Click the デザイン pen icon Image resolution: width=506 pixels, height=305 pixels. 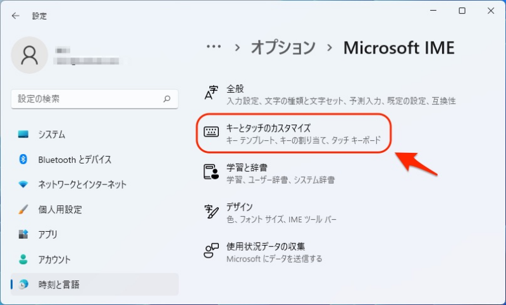click(211, 212)
